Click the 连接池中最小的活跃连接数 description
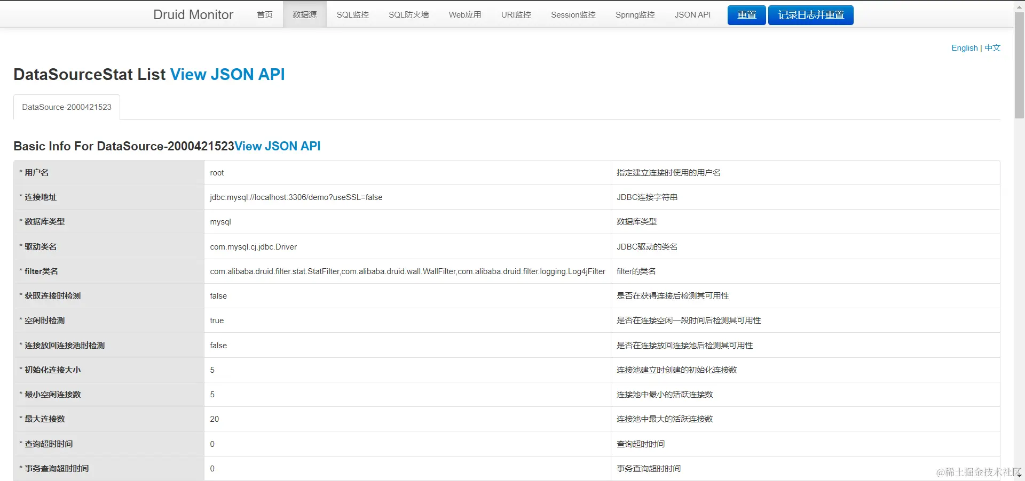 point(665,395)
